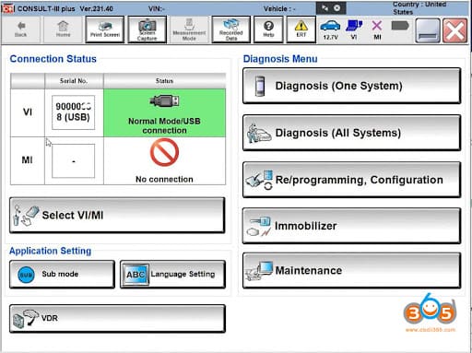Click the red No connection prohibition icon

coord(164,152)
